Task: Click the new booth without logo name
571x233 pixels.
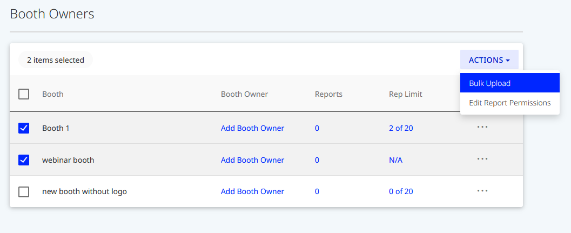Action: pyautogui.click(x=84, y=191)
